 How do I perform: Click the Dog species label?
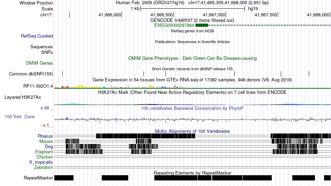coord(49,147)
